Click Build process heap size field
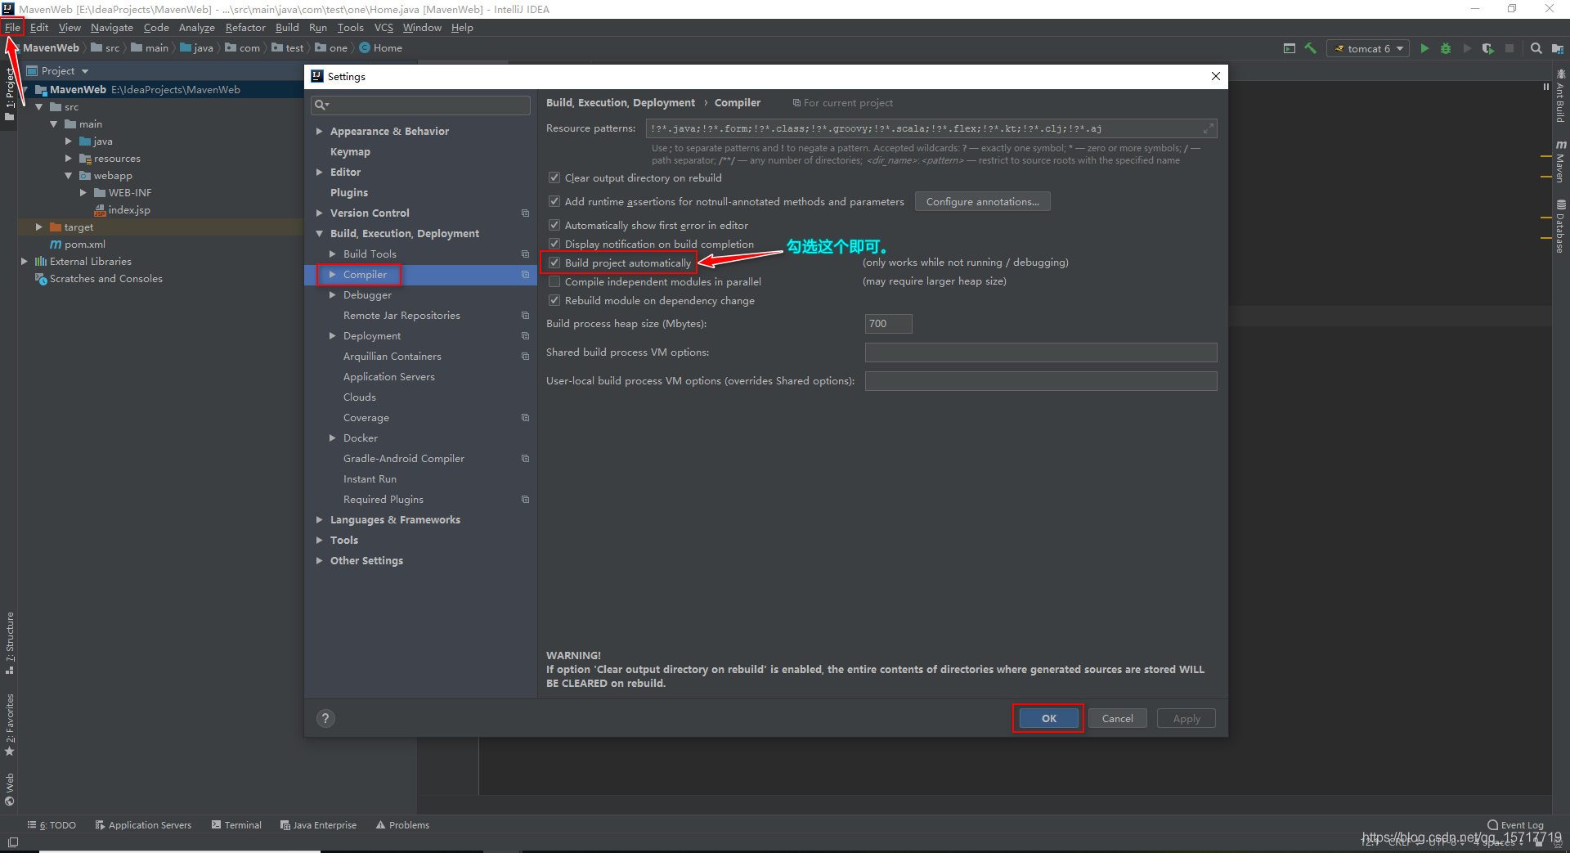This screenshot has height=853, width=1570. 888,324
